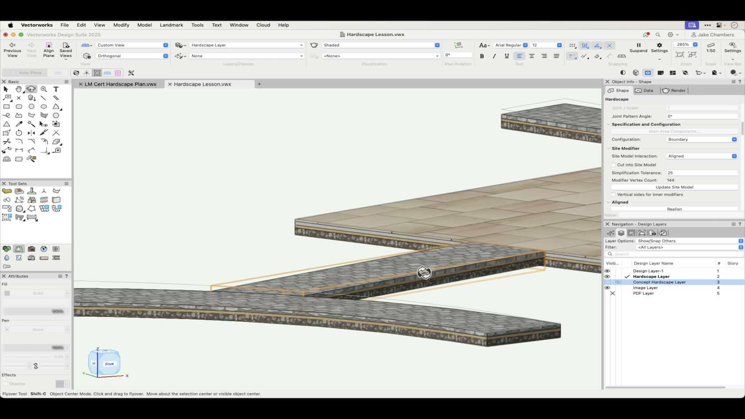Open the Configuration Boundary dropdown
The height and width of the screenshot is (419, 745).
[735, 139]
